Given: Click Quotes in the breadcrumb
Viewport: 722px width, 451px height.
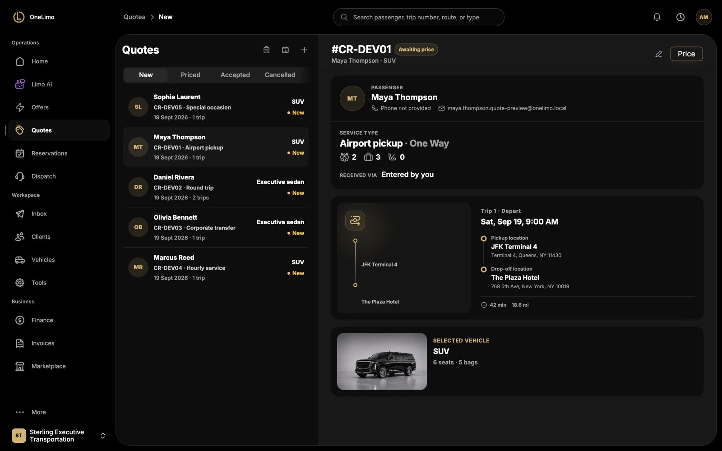Looking at the screenshot, I should click(x=134, y=17).
